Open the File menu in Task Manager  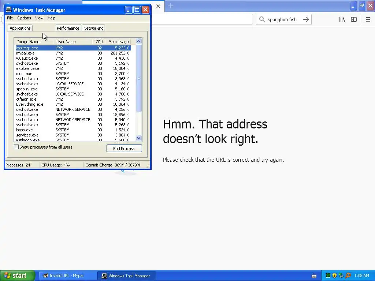point(10,18)
